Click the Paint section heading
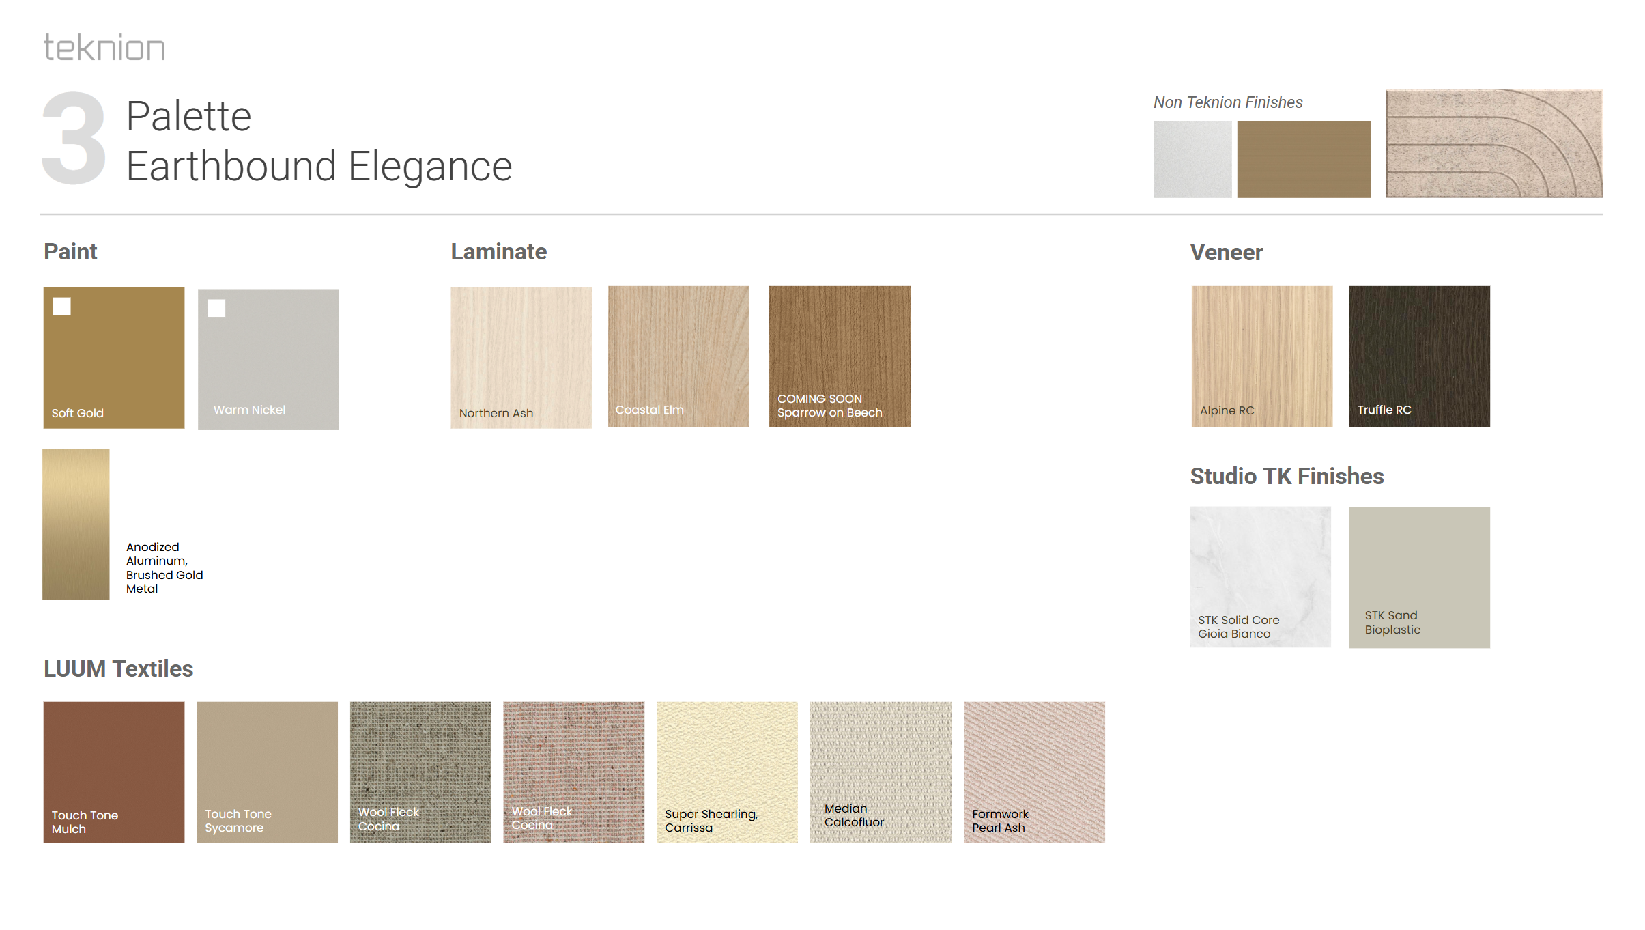Viewport: 1645px width, 930px height. click(70, 252)
